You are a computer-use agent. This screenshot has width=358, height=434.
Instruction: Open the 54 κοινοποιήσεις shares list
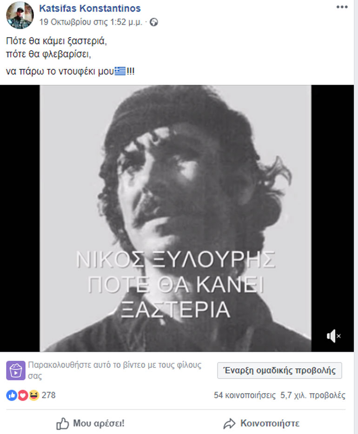[245, 395]
